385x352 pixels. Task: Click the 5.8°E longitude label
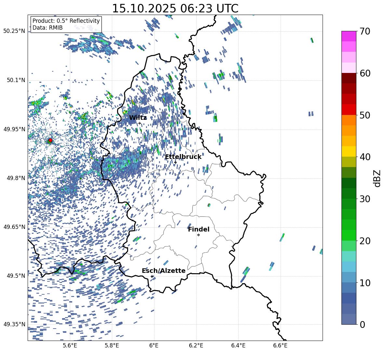point(112,345)
